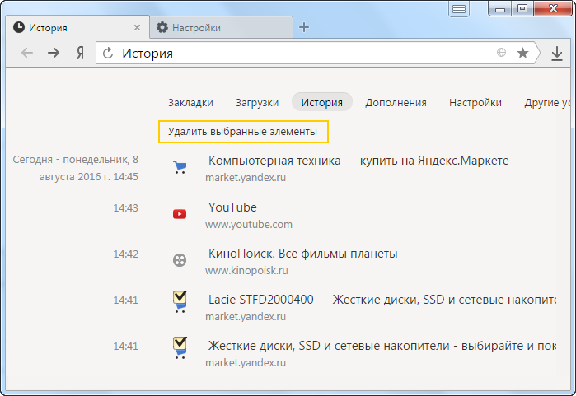Uncheck the Жесткие диски, SSD entry checkbox

[x=180, y=343]
